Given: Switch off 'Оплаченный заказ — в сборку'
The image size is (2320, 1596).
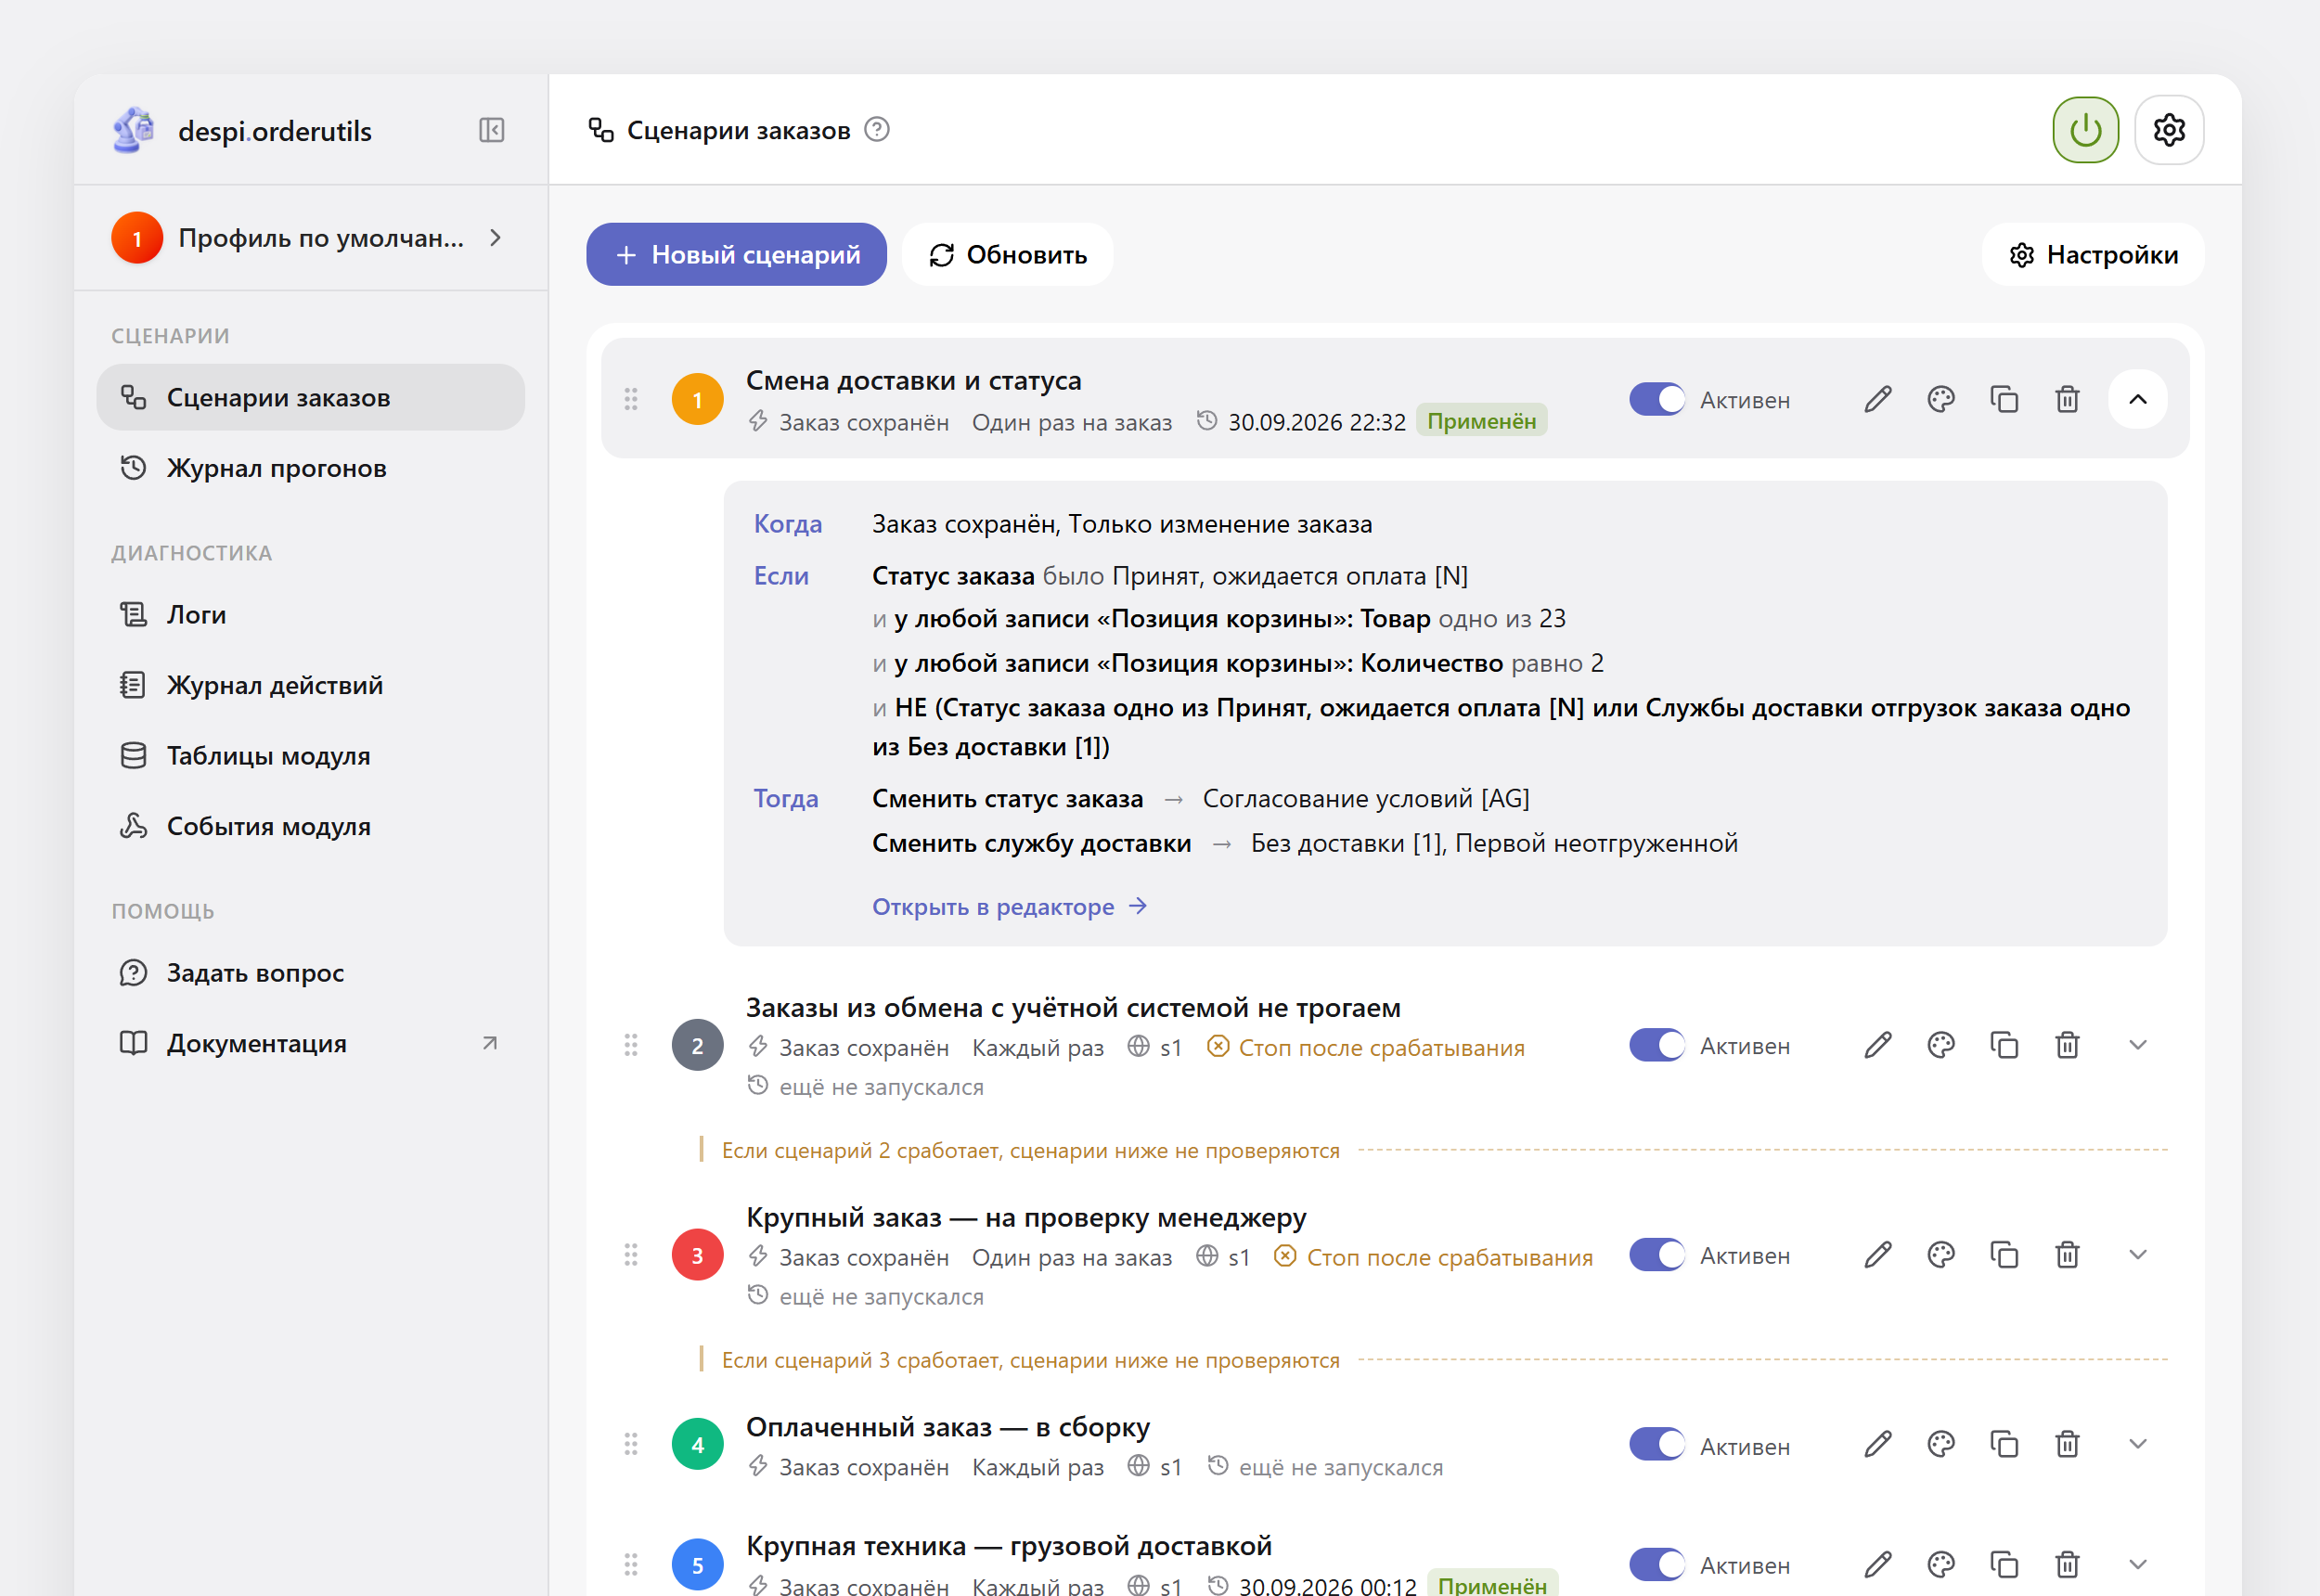Looking at the screenshot, I should point(1657,1445).
